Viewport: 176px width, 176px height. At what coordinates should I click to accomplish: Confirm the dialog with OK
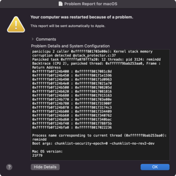pos(155,167)
